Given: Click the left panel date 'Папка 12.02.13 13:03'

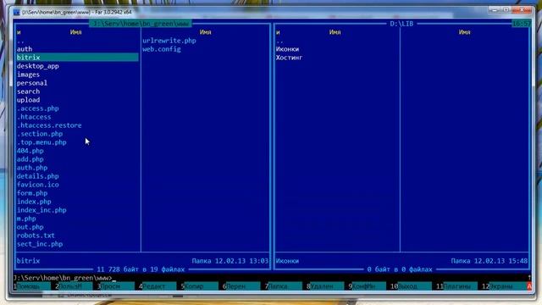Looking at the screenshot, I should (230, 261).
